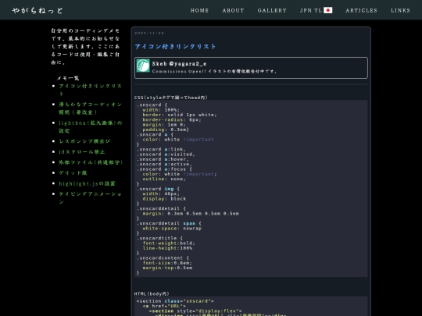Click the CSS section heading label
The height and width of the screenshot is (316, 422).
pyautogui.click(x=171, y=98)
